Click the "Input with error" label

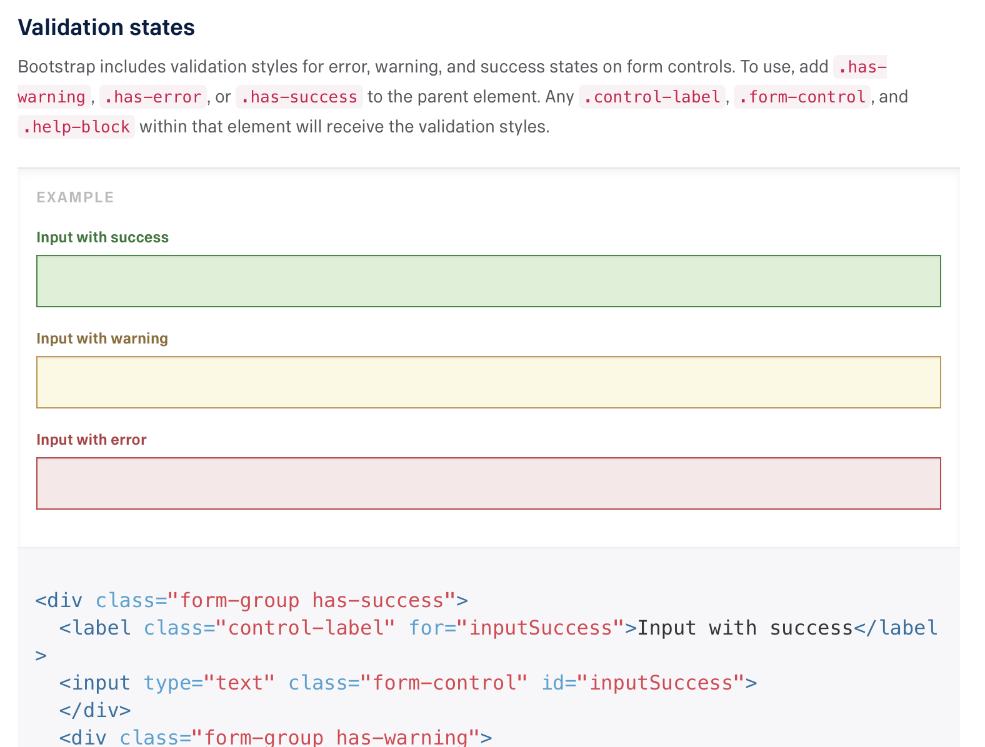[91, 440]
